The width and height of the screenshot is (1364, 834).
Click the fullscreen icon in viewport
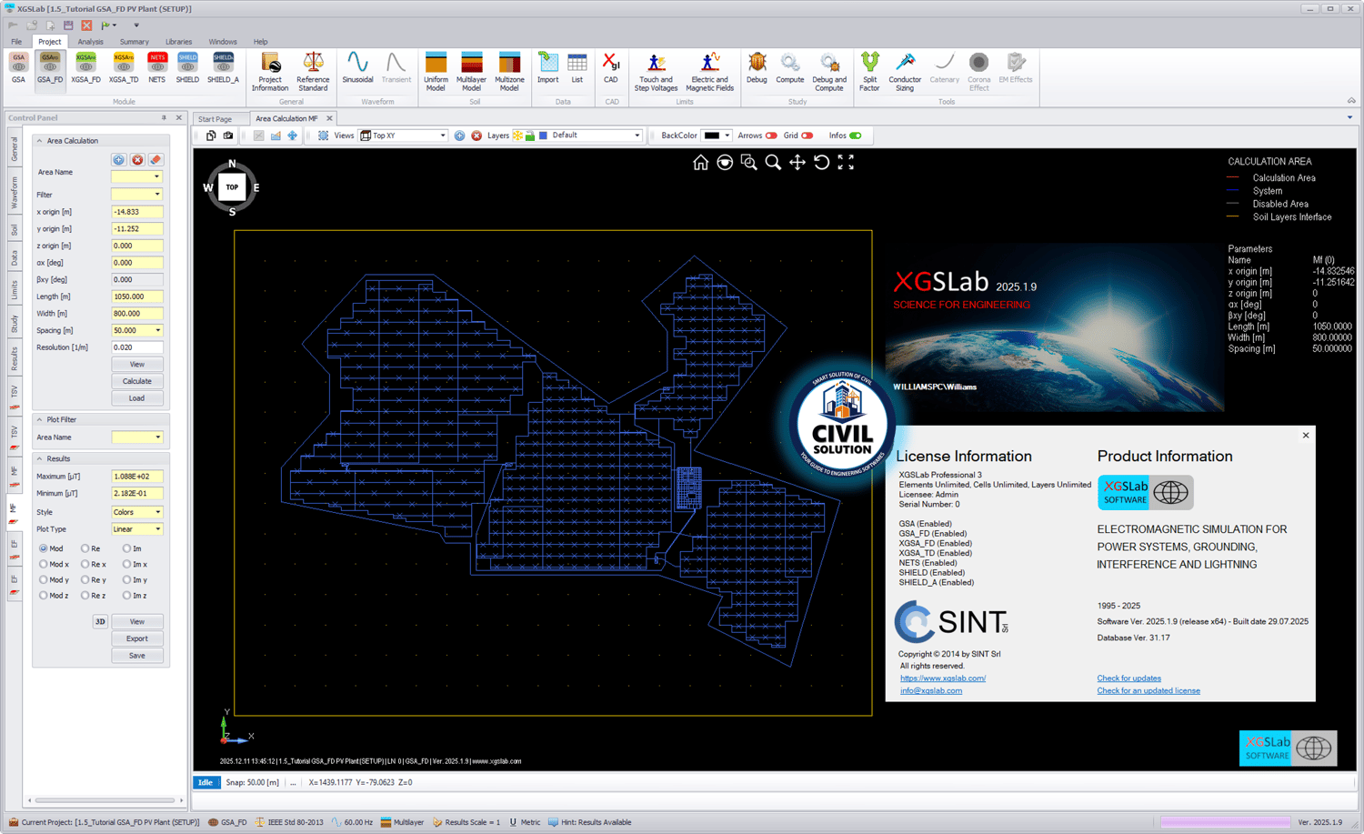click(846, 162)
